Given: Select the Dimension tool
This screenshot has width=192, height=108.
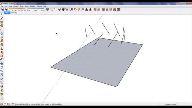Looking at the screenshot, I should click(x=75, y=9).
